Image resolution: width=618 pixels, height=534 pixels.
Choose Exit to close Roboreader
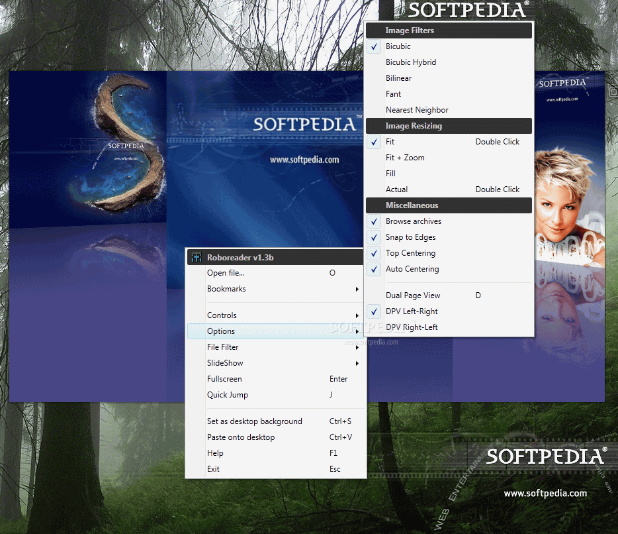(x=275, y=469)
